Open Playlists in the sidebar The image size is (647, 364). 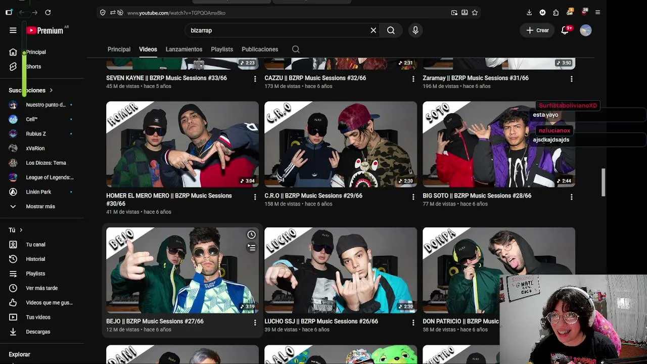(35, 274)
